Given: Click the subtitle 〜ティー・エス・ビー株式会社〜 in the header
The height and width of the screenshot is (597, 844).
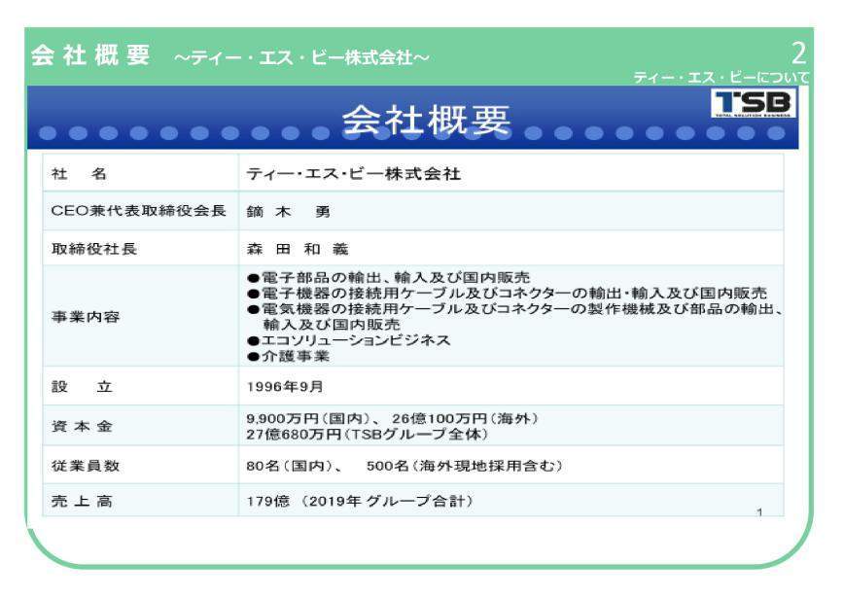Looking at the screenshot, I should tap(302, 57).
